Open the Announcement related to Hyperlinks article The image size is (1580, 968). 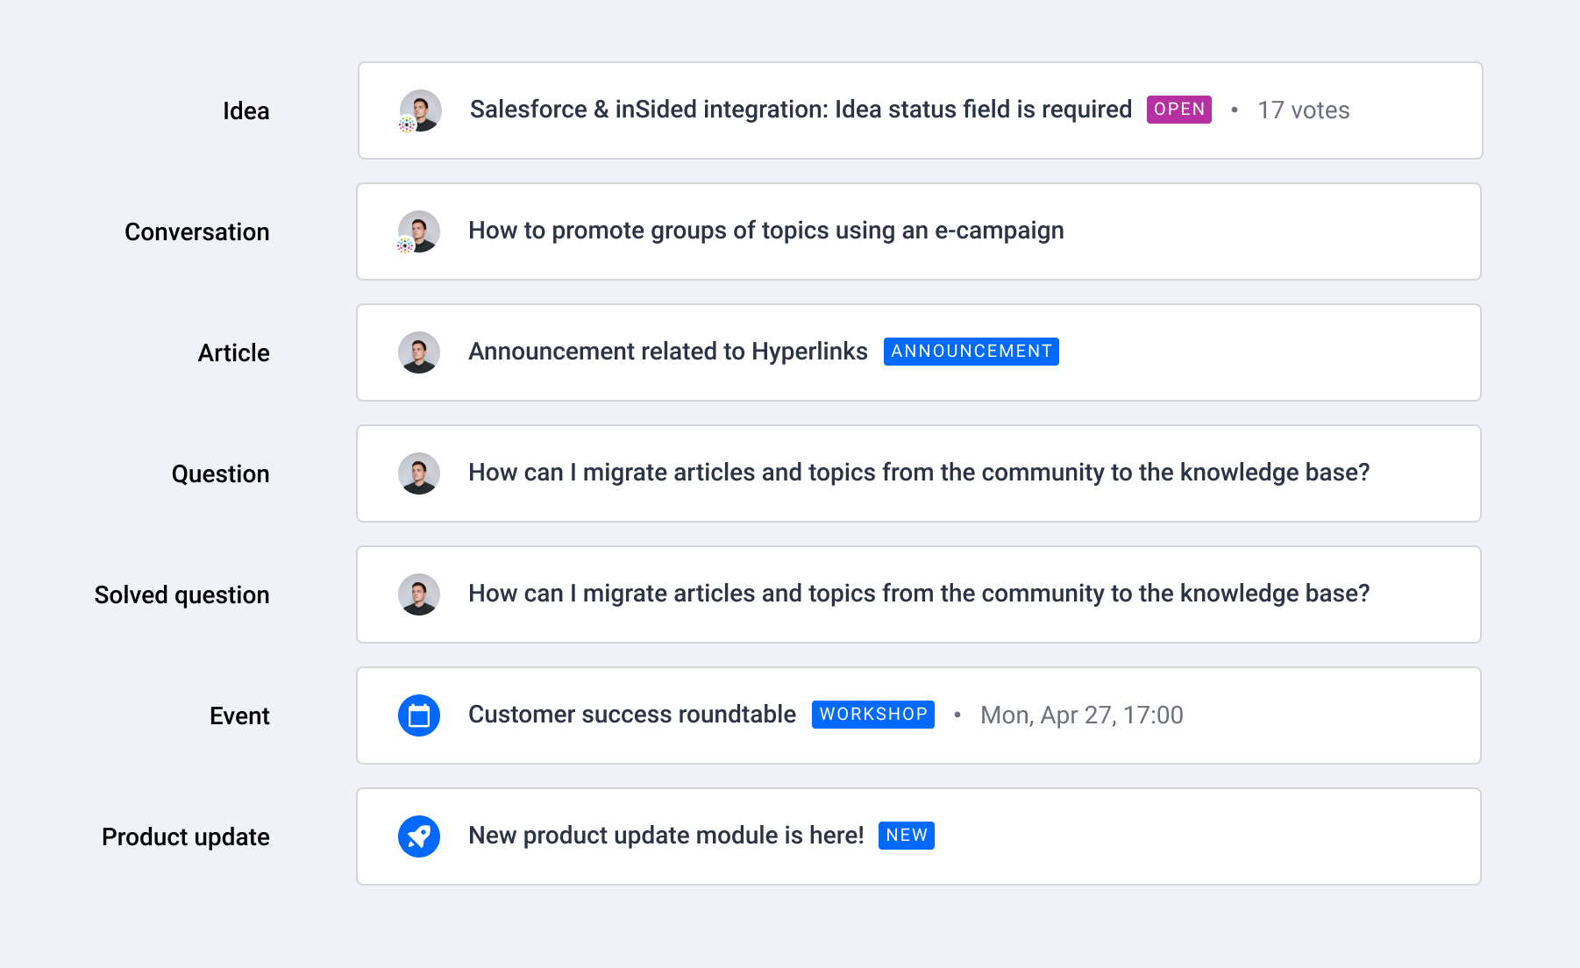click(x=668, y=352)
